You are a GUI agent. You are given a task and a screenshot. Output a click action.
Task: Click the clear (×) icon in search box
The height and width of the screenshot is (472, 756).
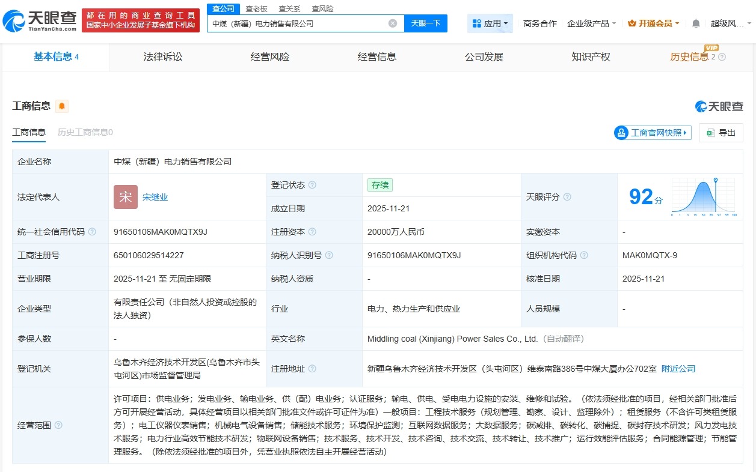(393, 23)
